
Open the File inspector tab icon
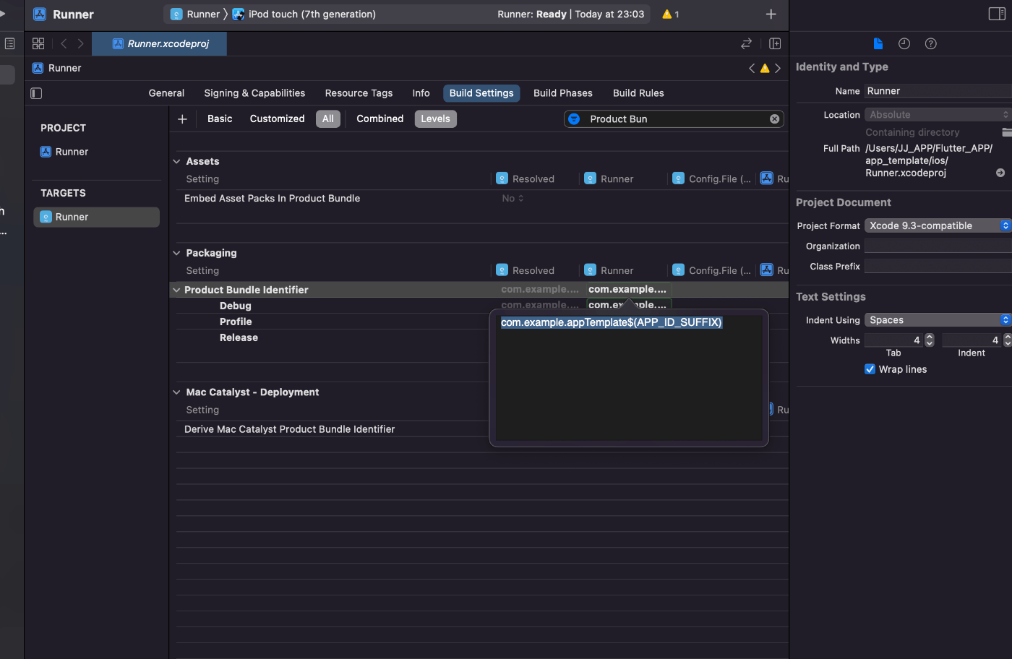click(878, 43)
